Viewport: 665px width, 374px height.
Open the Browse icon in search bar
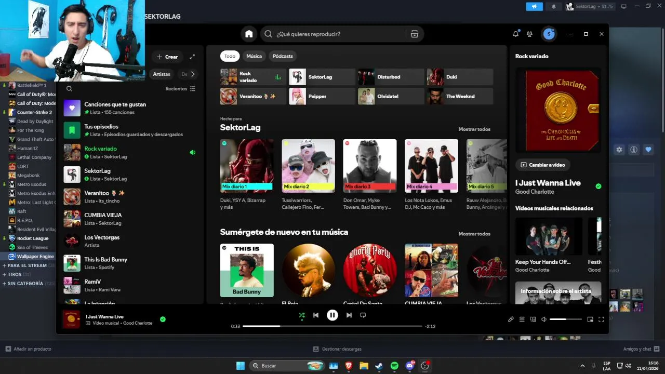pyautogui.click(x=414, y=34)
